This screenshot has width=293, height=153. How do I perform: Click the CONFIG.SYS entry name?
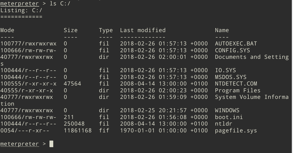point(232,50)
